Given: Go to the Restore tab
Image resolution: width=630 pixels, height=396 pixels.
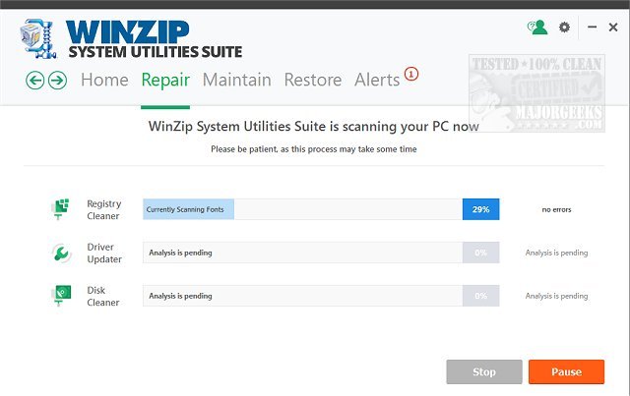Looking at the screenshot, I should (x=312, y=81).
